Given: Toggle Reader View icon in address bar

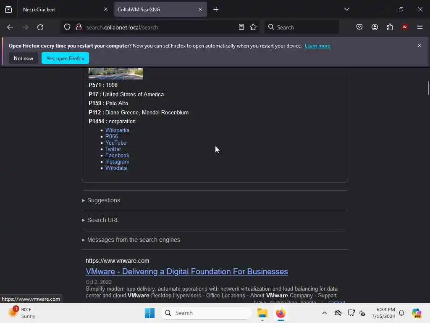Looking at the screenshot, I should [x=241, y=27].
